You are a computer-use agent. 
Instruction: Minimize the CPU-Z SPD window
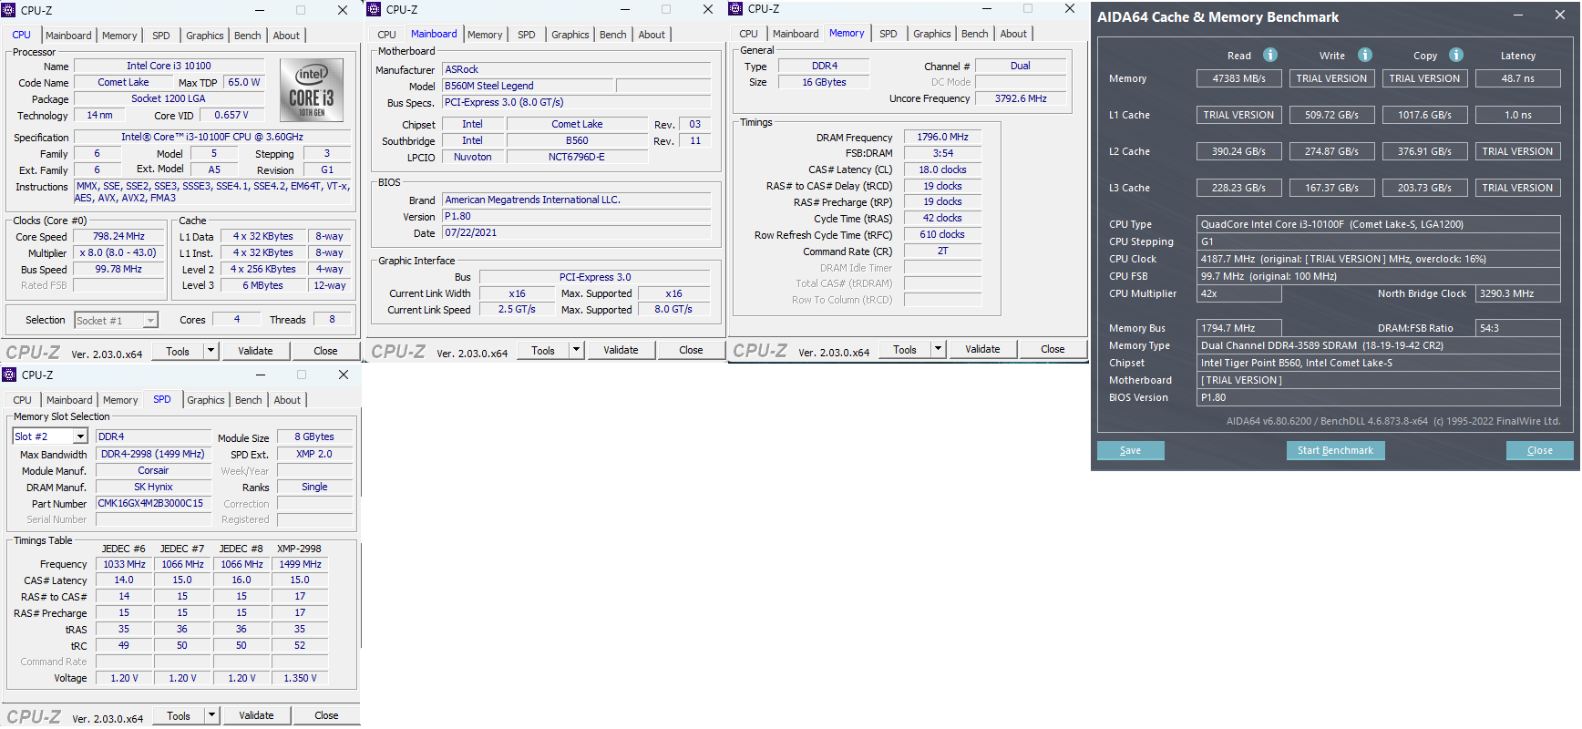[x=261, y=375]
